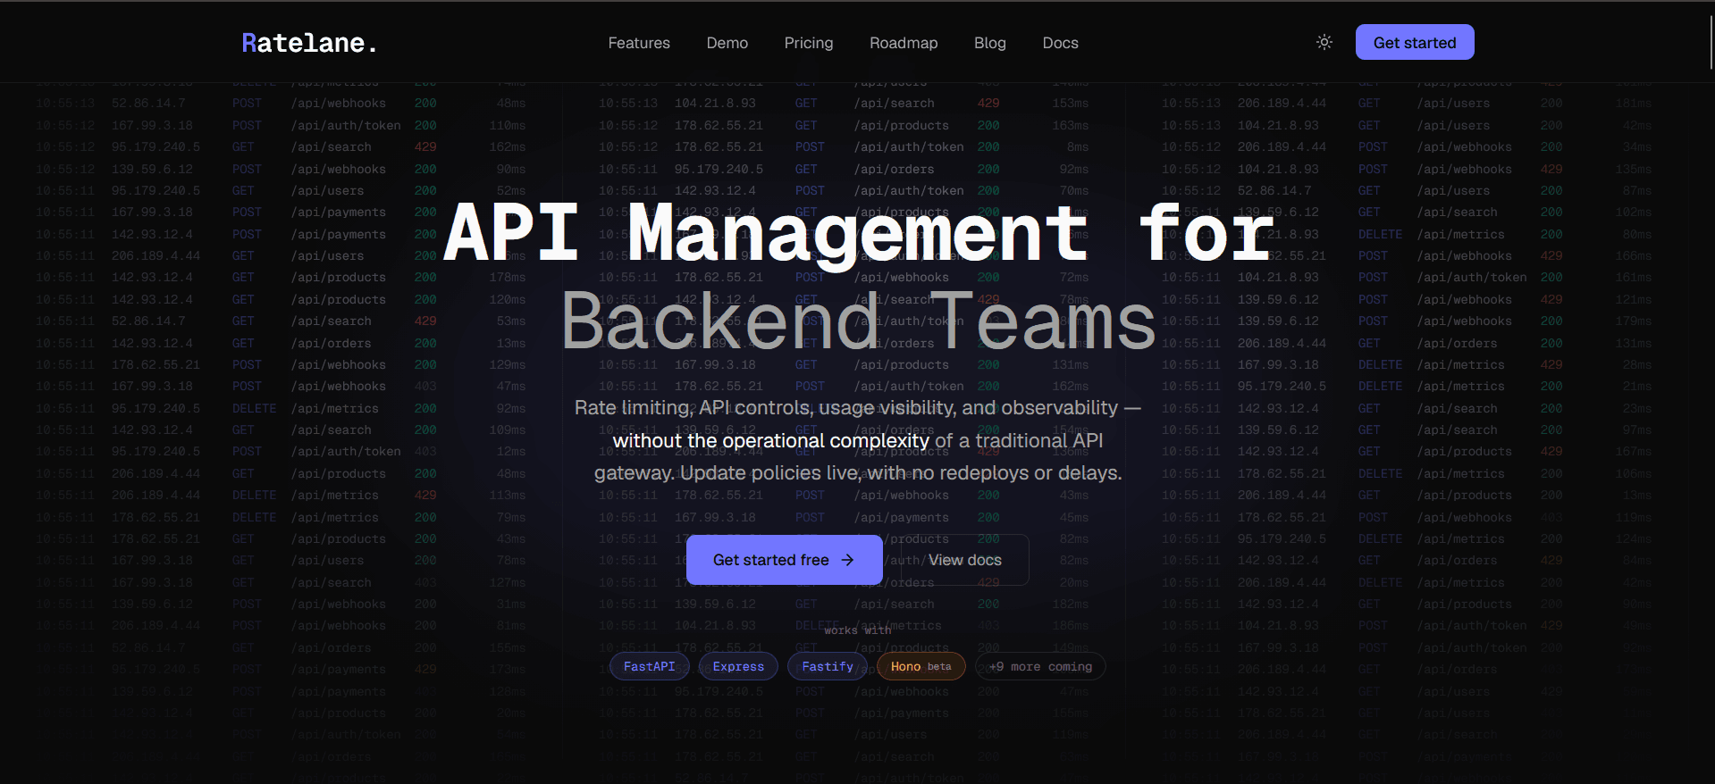Click the Ratelane logo
The width and height of the screenshot is (1715, 784).
309,43
